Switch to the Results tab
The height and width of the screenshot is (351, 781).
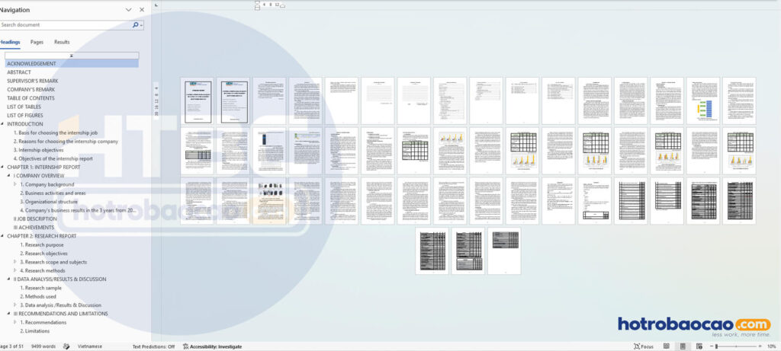[62, 43]
